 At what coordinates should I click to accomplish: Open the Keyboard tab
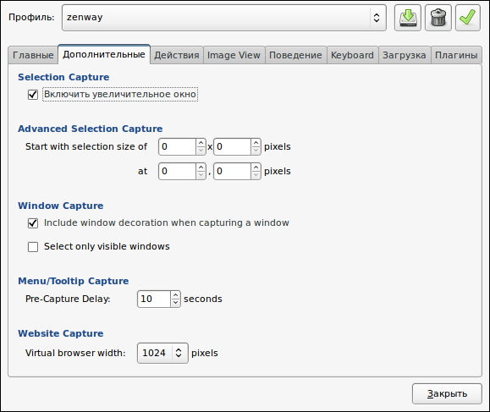click(353, 55)
